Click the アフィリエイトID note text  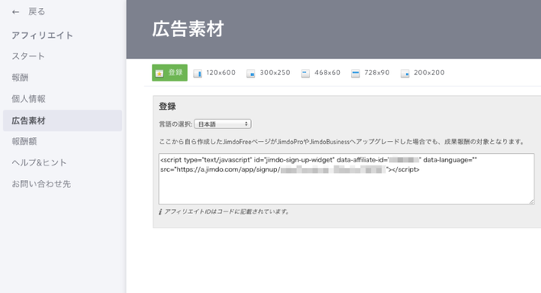click(x=227, y=211)
